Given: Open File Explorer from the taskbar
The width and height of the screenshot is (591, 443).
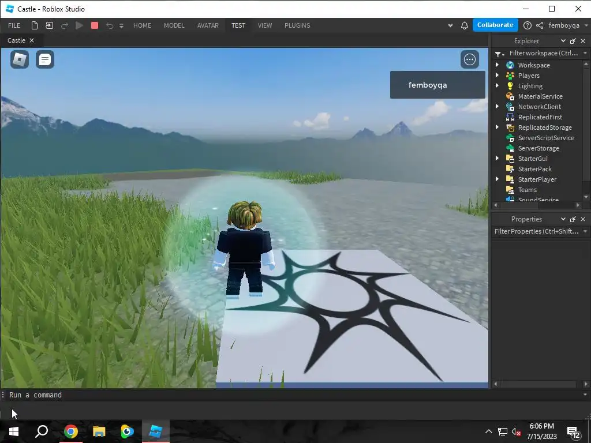Looking at the screenshot, I should 99,431.
